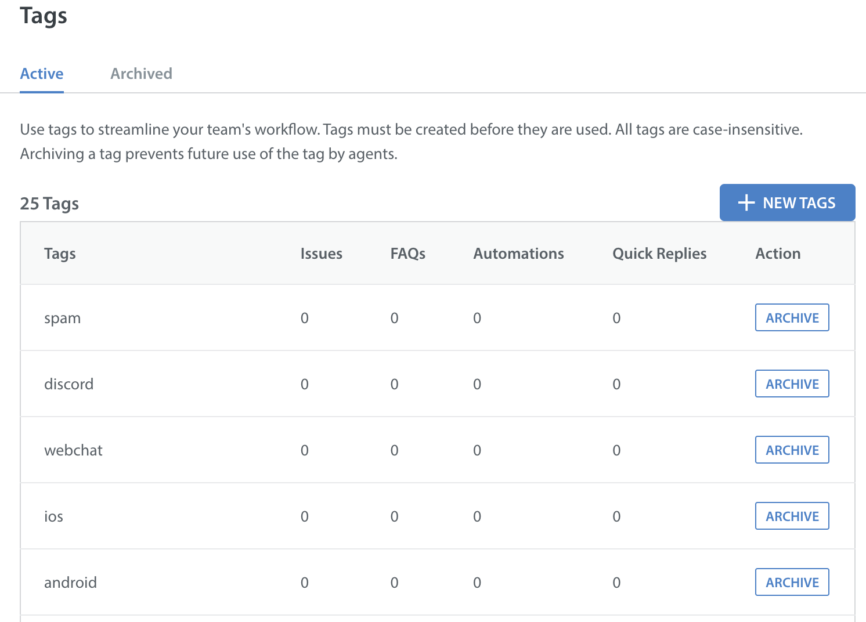Archive the android tag
The image size is (866, 622).
tap(792, 582)
